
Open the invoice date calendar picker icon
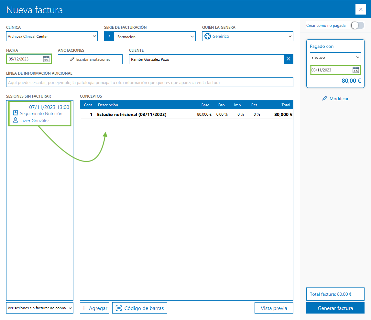(x=46, y=59)
